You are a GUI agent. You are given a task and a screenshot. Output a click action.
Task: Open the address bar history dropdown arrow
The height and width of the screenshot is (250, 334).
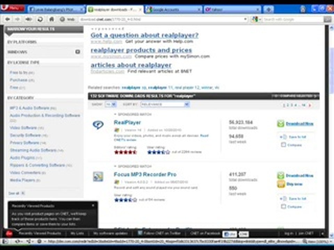245,19
